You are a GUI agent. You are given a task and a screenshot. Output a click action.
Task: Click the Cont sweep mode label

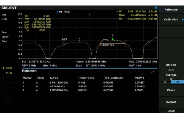pos(4,41)
